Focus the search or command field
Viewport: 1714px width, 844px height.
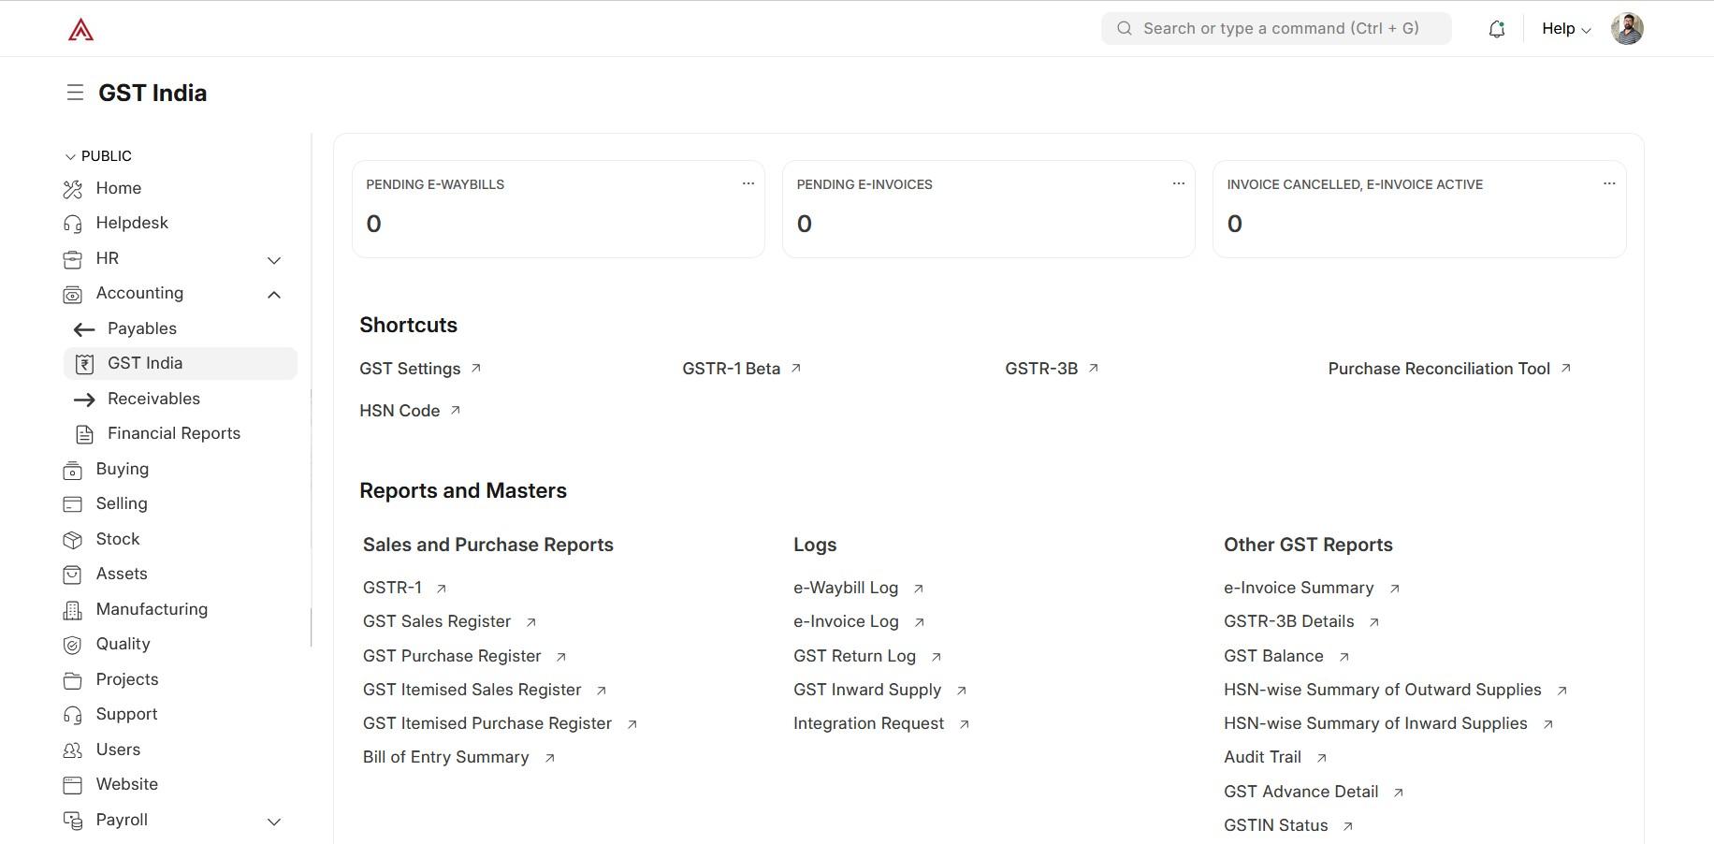(1276, 28)
